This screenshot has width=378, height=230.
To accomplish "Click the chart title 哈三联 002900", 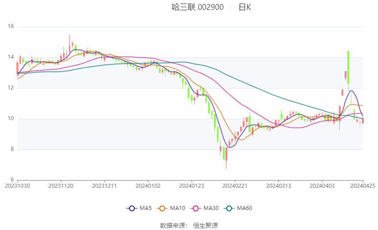I will point(198,7).
